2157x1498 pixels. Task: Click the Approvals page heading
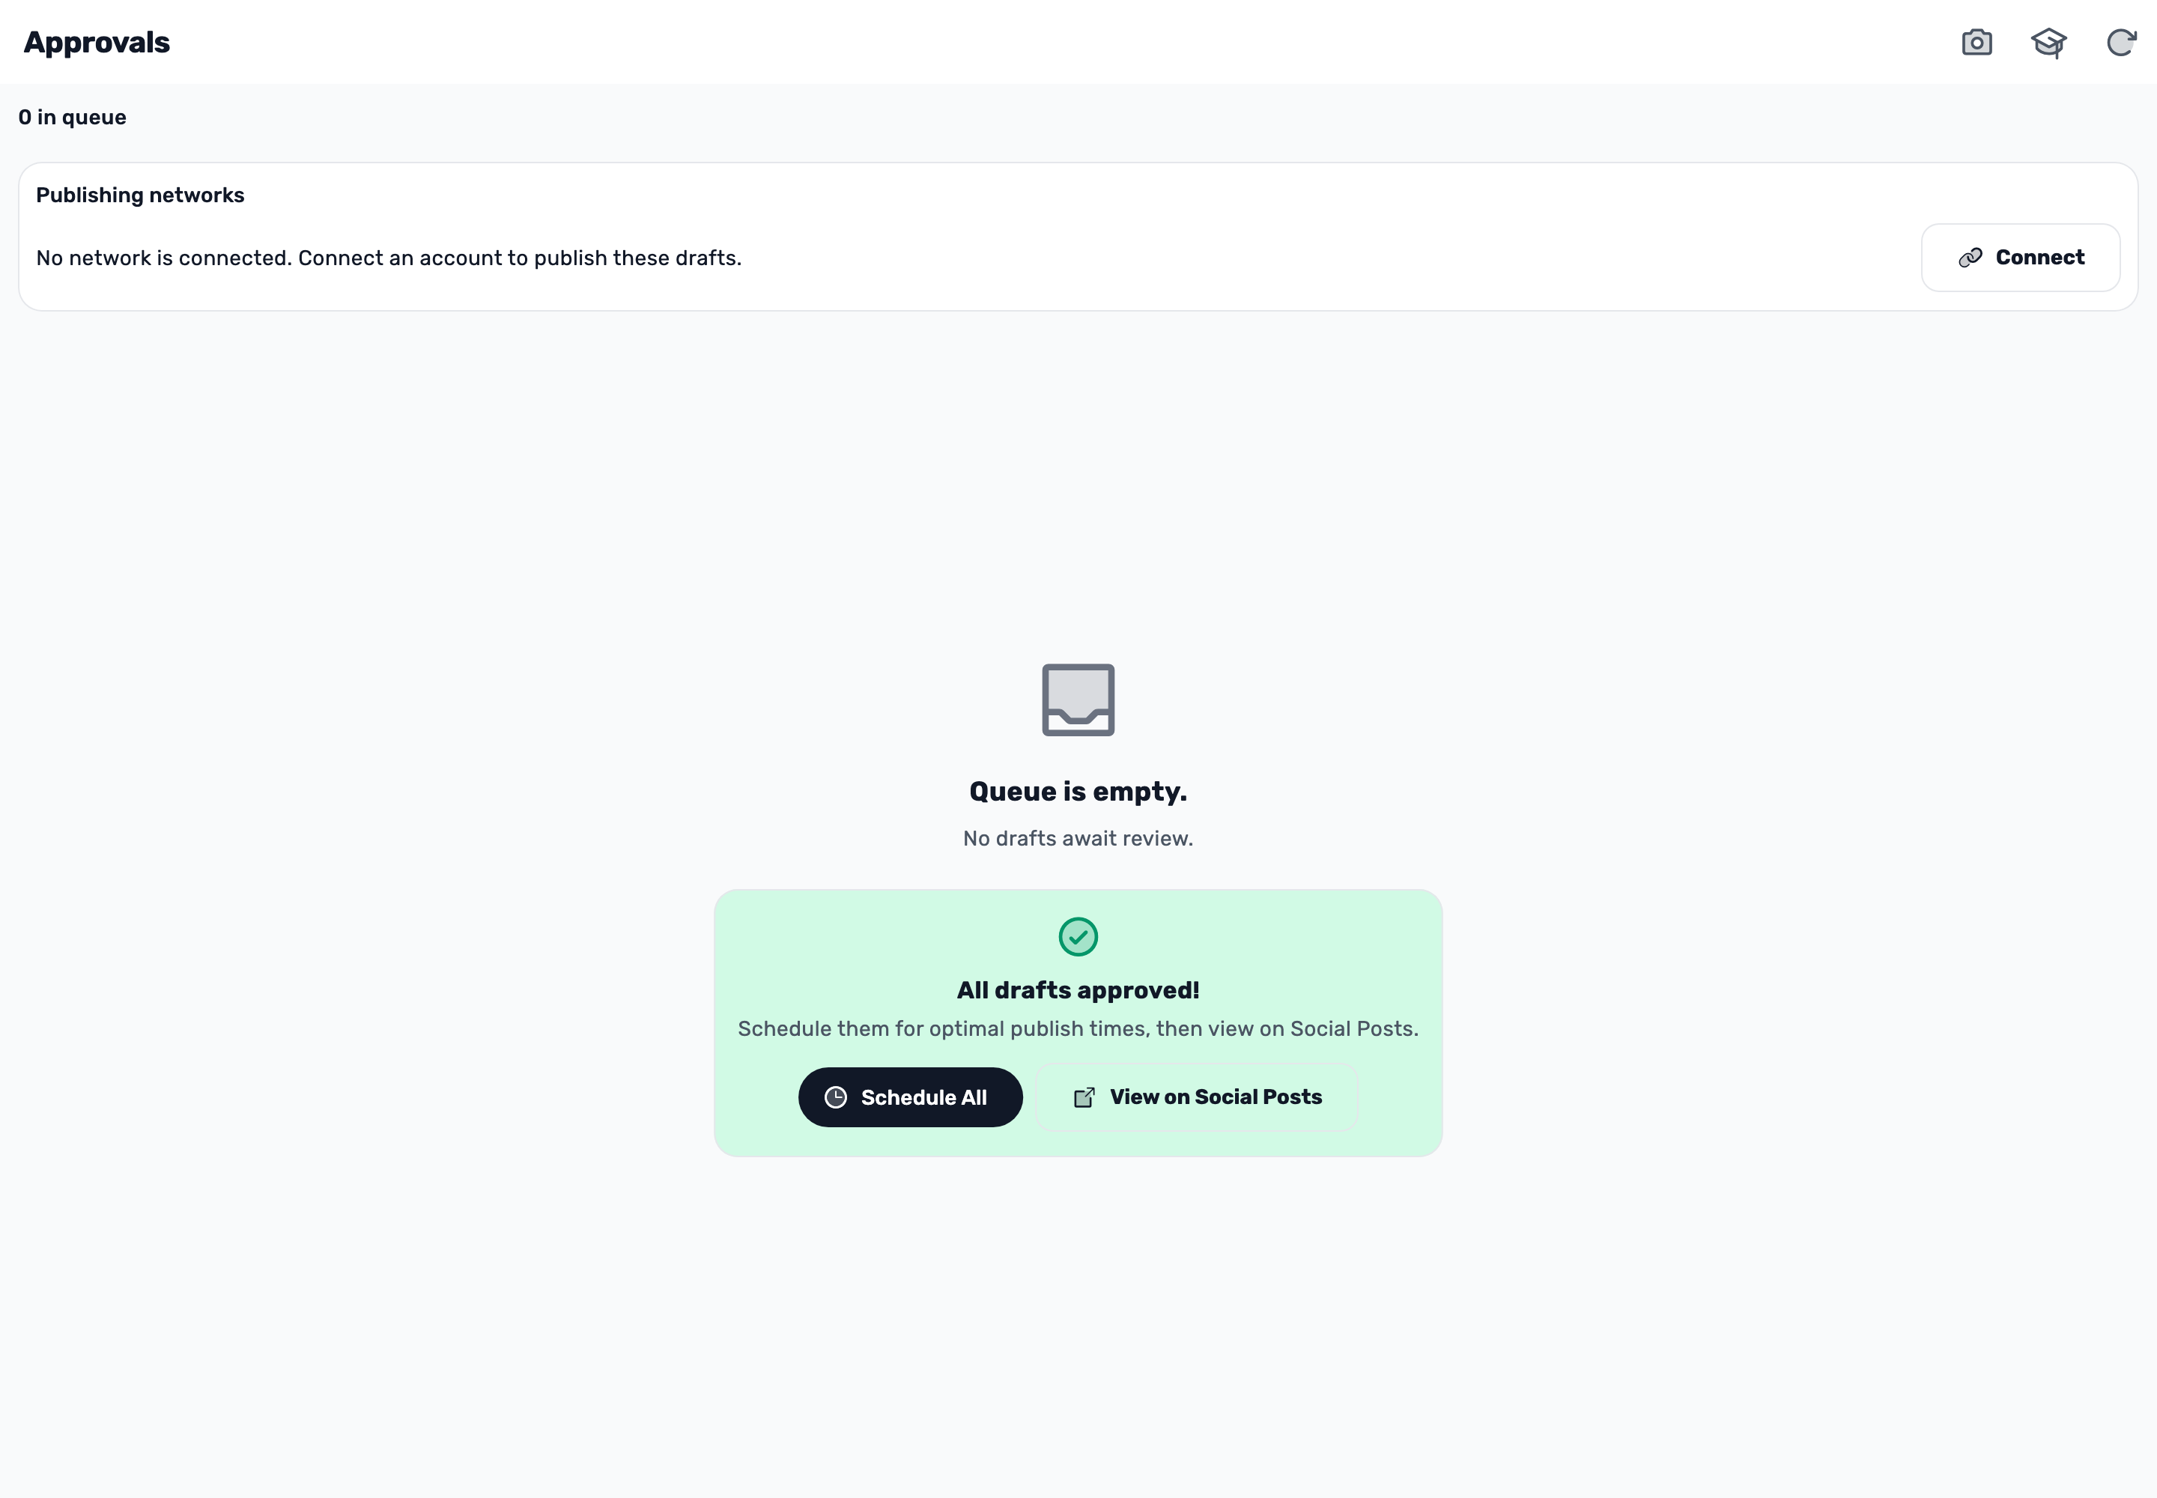pyautogui.click(x=97, y=42)
